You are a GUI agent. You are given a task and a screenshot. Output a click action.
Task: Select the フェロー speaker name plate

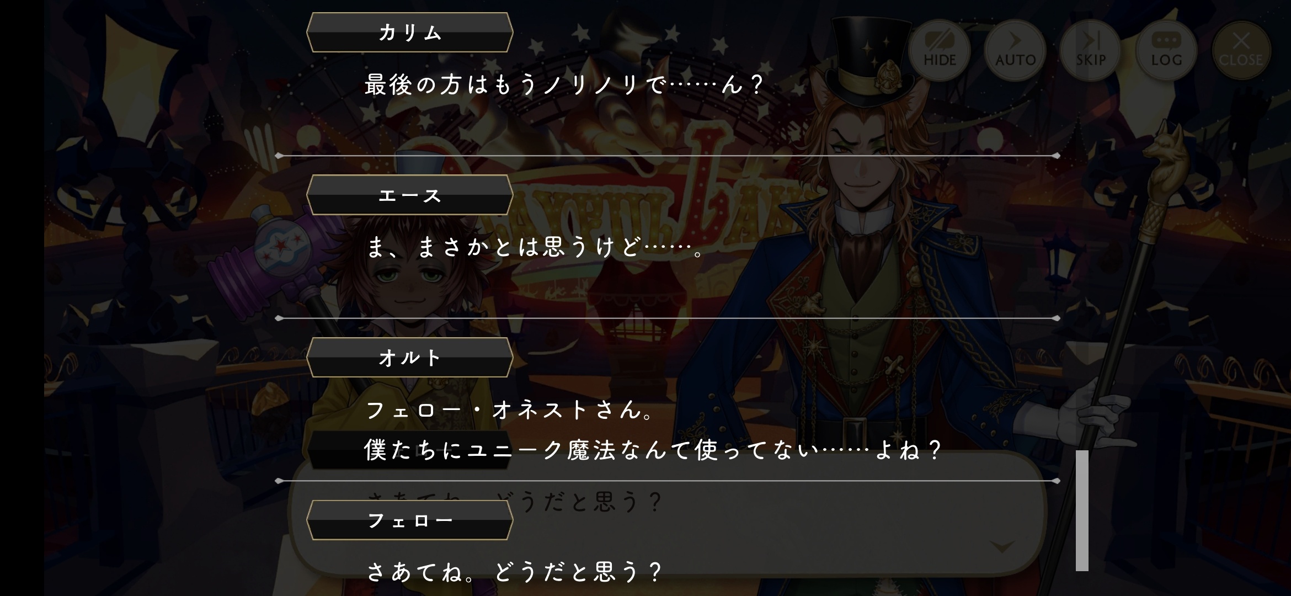pyautogui.click(x=410, y=520)
